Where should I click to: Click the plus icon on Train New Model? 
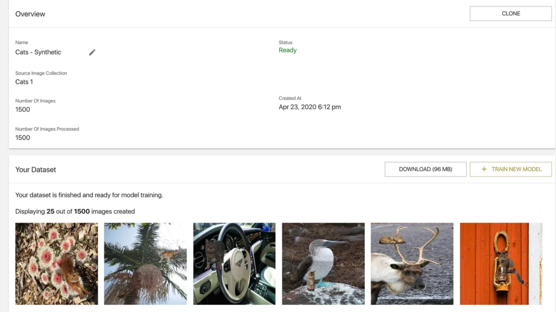[484, 169]
